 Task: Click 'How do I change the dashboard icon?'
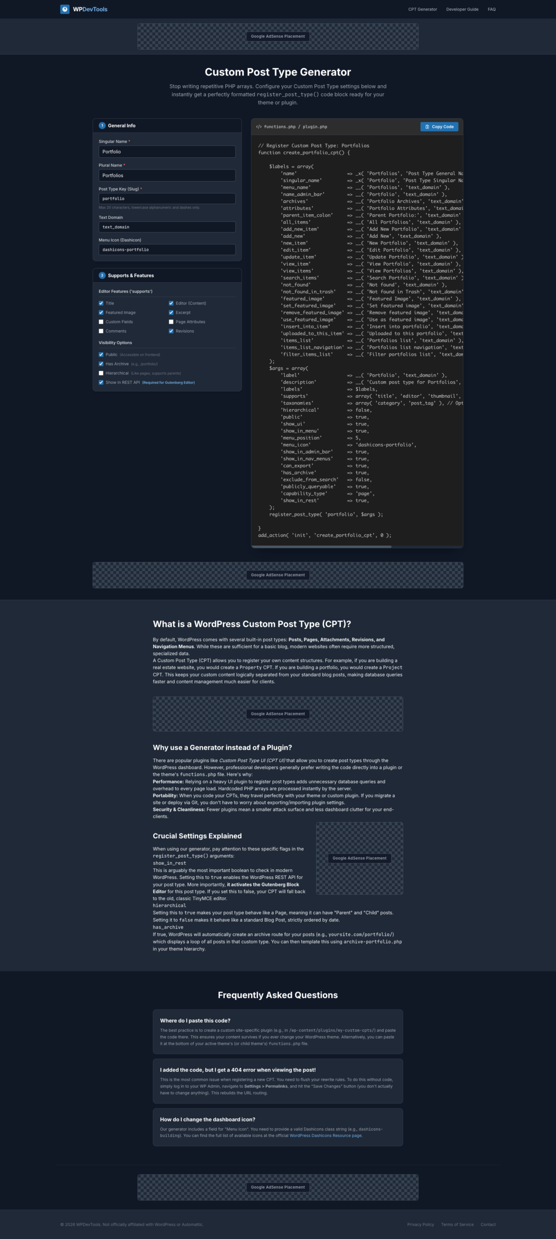(208, 1119)
